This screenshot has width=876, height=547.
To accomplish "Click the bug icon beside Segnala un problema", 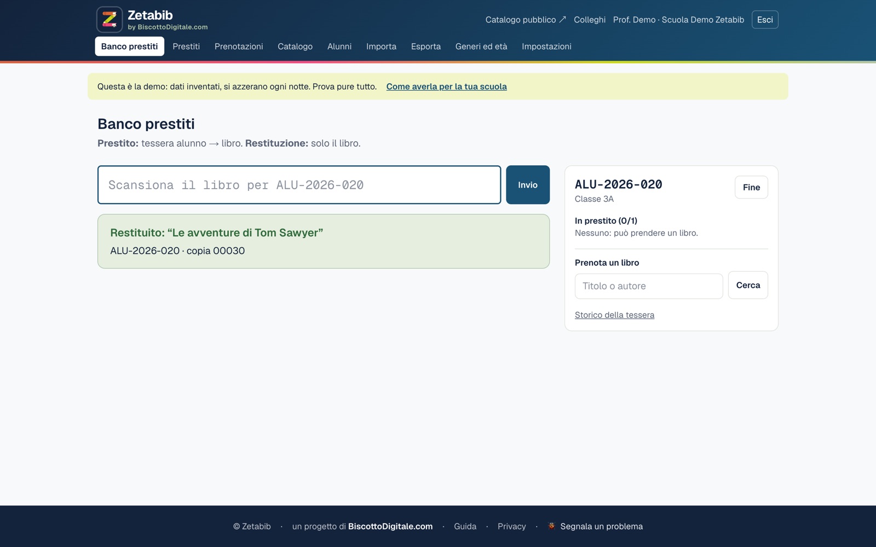I will [551, 526].
